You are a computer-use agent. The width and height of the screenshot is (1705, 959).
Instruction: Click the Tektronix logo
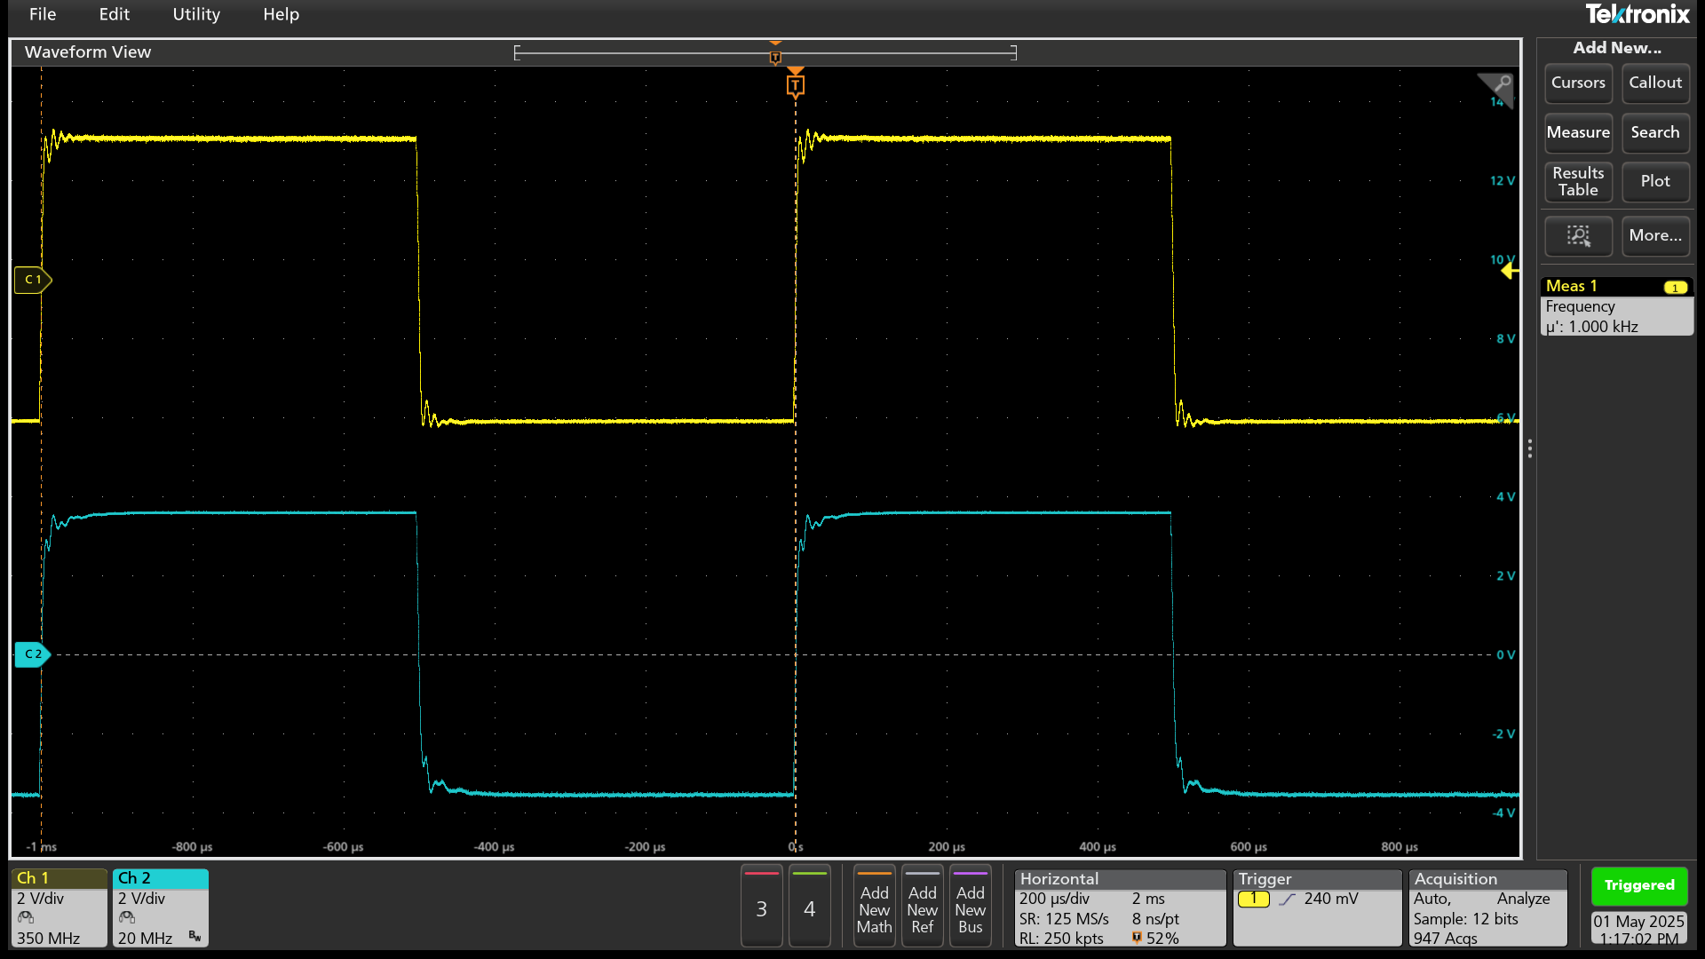click(1637, 14)
